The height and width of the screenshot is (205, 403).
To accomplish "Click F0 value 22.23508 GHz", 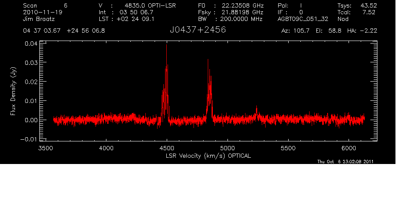I will pyautogui.click(x=243, y=5).
